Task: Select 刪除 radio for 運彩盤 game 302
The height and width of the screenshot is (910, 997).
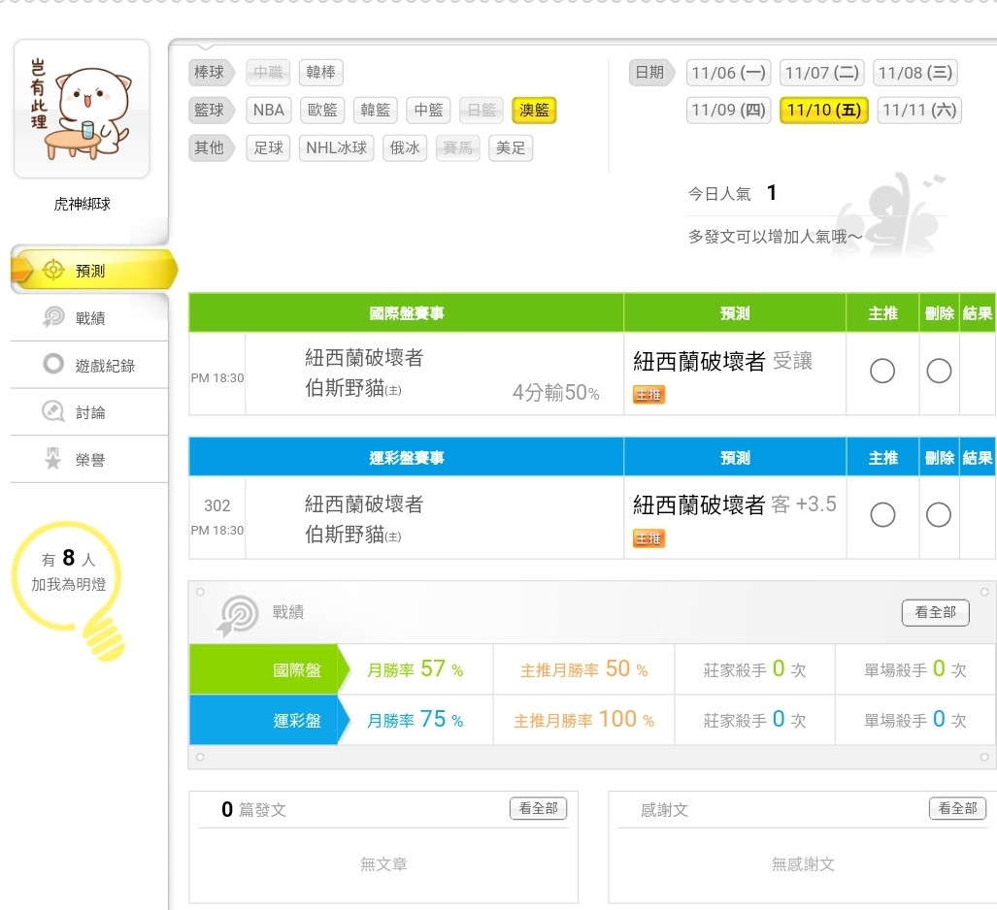Action: 939,514
